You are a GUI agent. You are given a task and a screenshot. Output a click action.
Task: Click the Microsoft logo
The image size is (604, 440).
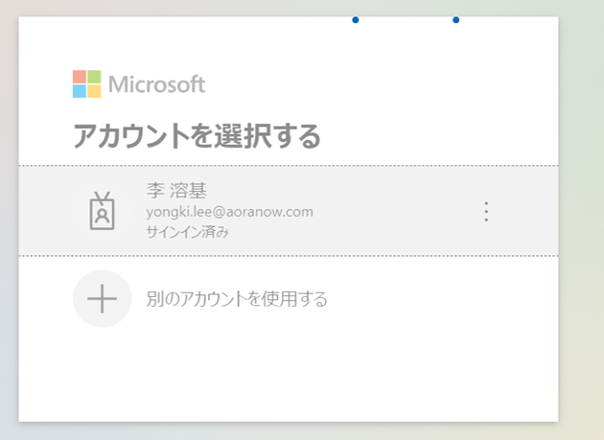click(x=139, y=84)
